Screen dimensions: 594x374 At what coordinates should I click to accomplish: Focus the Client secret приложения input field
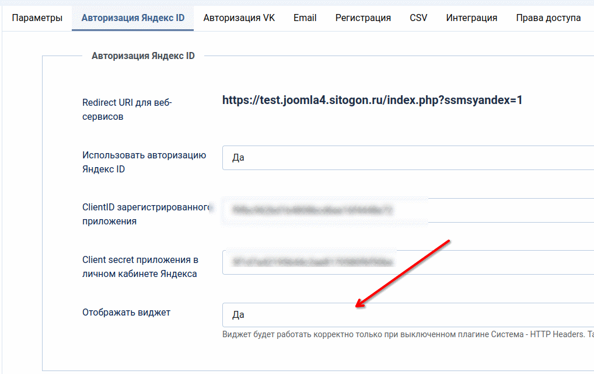click(x=408, y=262)
